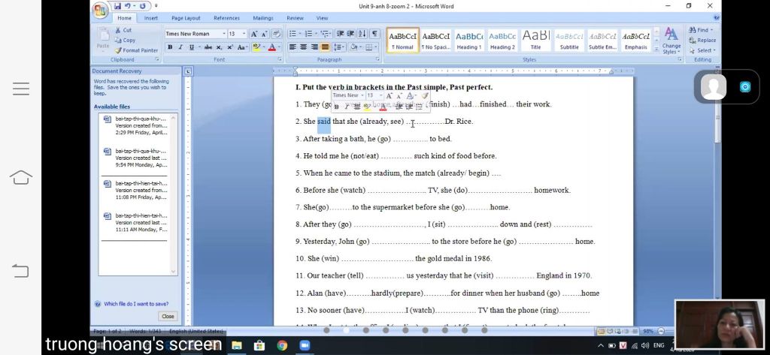
Task: Switch to the Insert tab
Action: (150, 18)
